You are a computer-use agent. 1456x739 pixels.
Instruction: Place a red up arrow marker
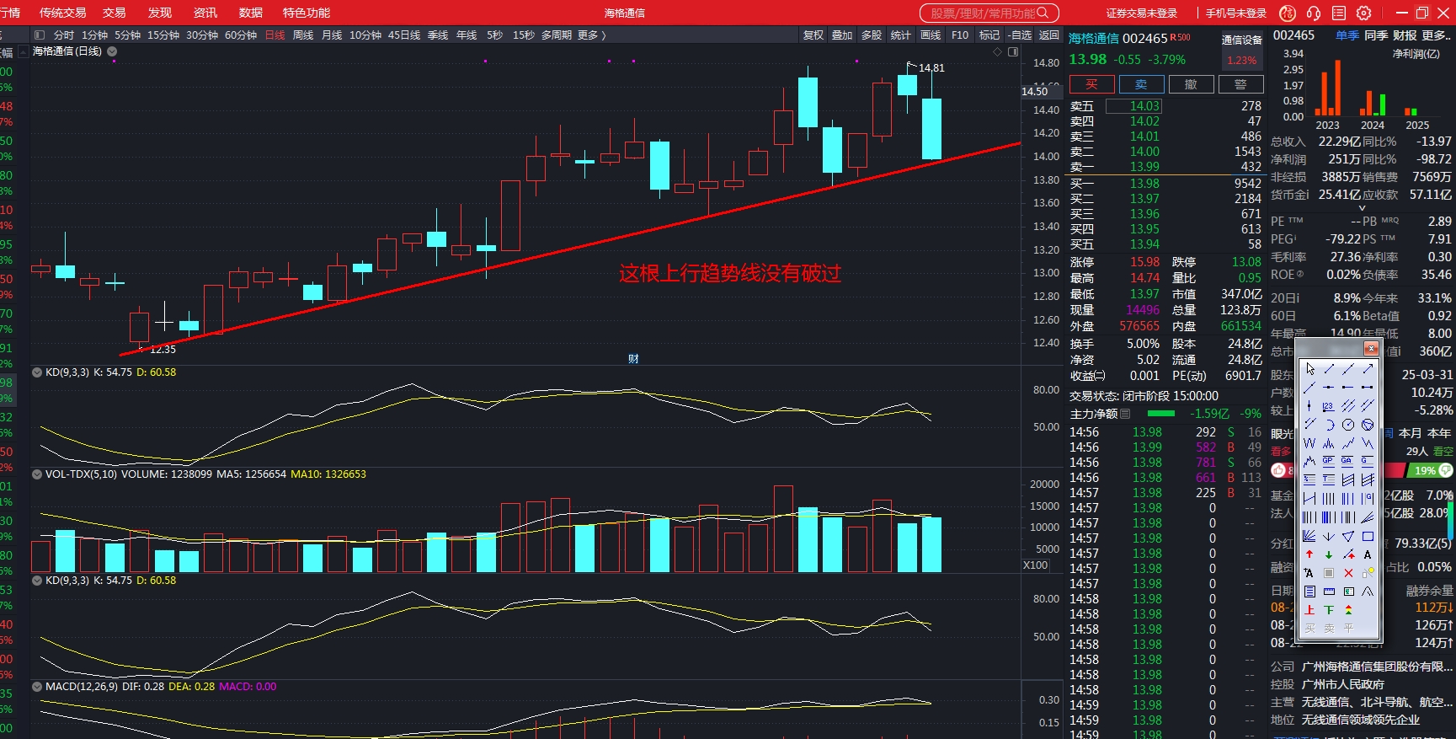[1309, 554]
